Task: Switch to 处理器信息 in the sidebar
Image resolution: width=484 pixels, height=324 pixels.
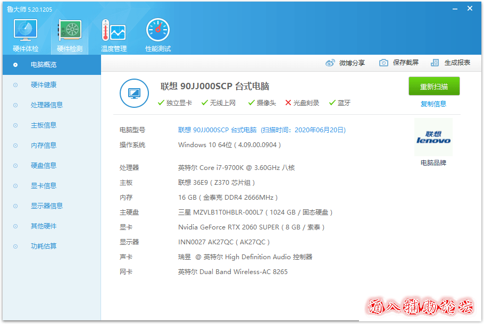Action: pyautogui.click(x=47, y=105)
